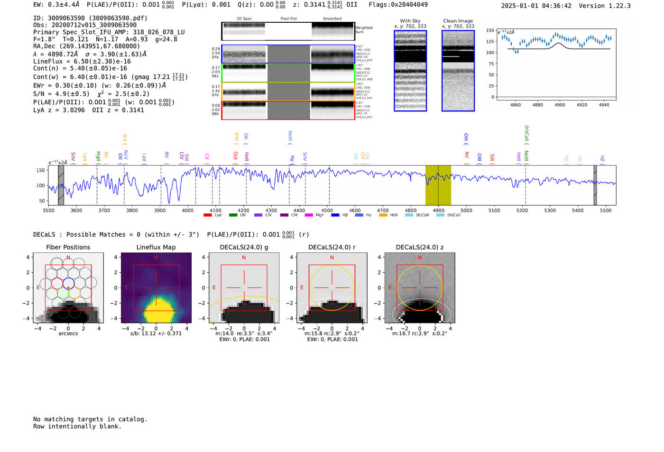Click the green-bordered 2D spectrum row

pyautogui.click(x=288, y=73)
